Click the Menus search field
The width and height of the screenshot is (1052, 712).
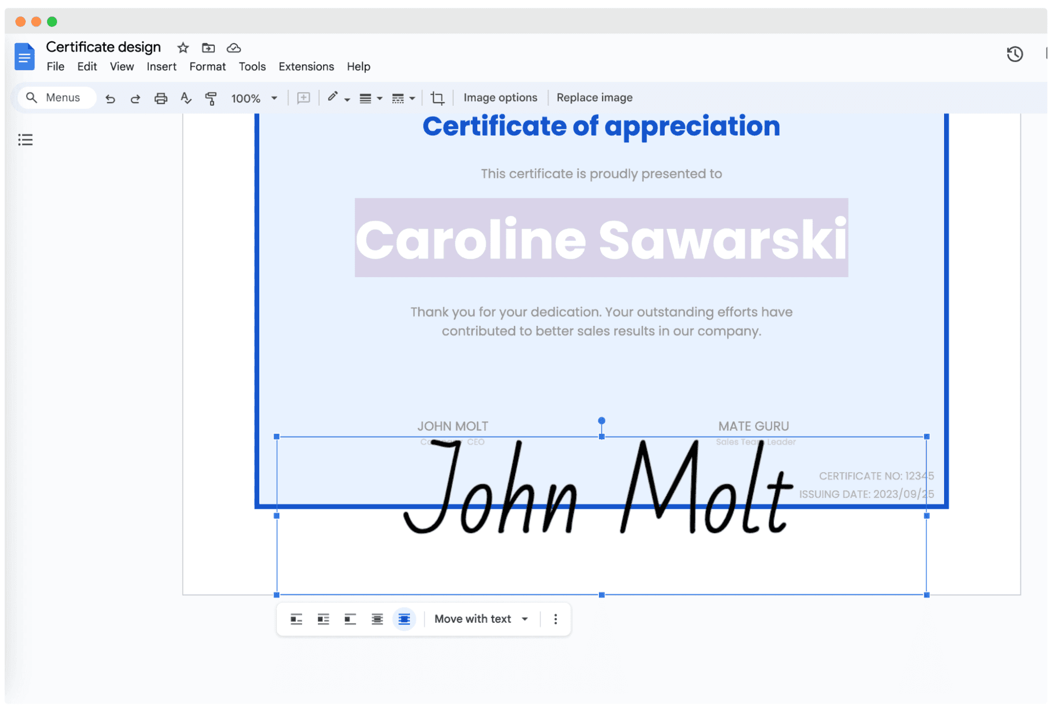click(x=57, y=97)
